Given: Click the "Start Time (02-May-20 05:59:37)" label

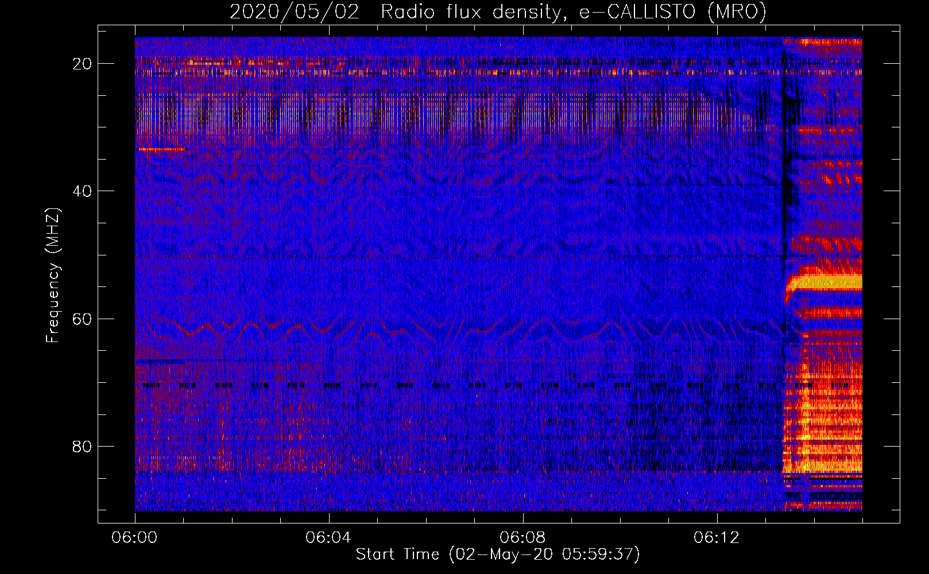Looking at the screenshot, I should (498, 554).
